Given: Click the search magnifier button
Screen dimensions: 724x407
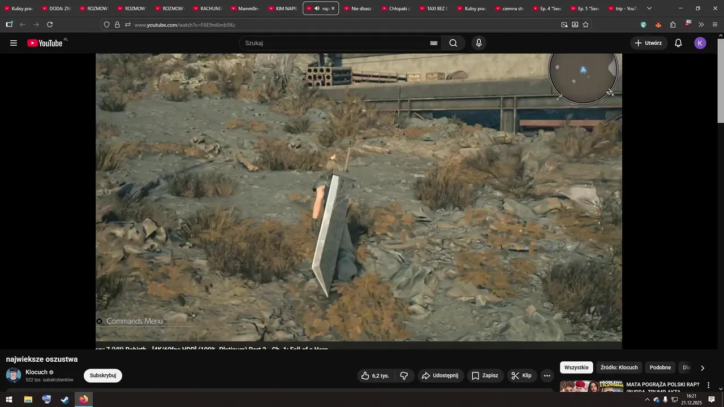Looking at the screenshot, I should [453, 43].
